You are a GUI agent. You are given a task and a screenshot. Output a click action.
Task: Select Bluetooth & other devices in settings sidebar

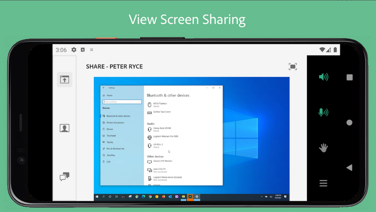coord(118,116)
